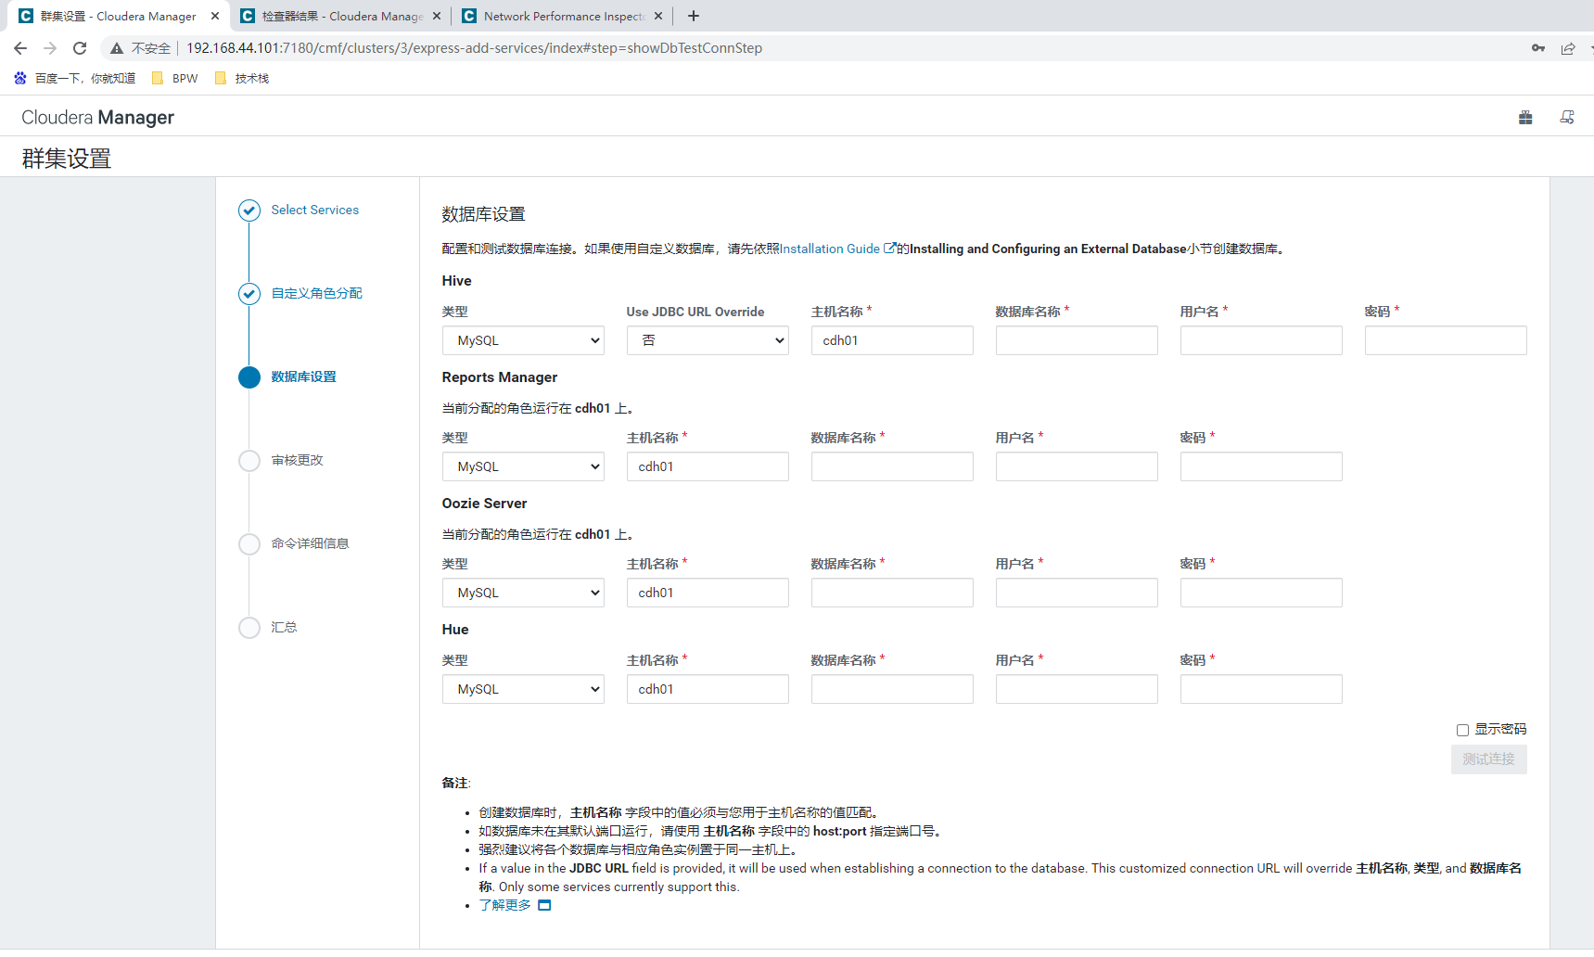The image size is (1594, 957).
Task: Click the 不安全 warning icon in address bar
Action: [x=116, y=47]
